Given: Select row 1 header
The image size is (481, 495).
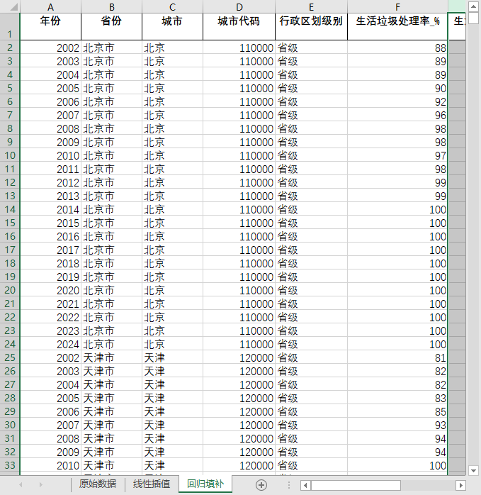Looking at the screenshot, I should [x=10, y=26].
